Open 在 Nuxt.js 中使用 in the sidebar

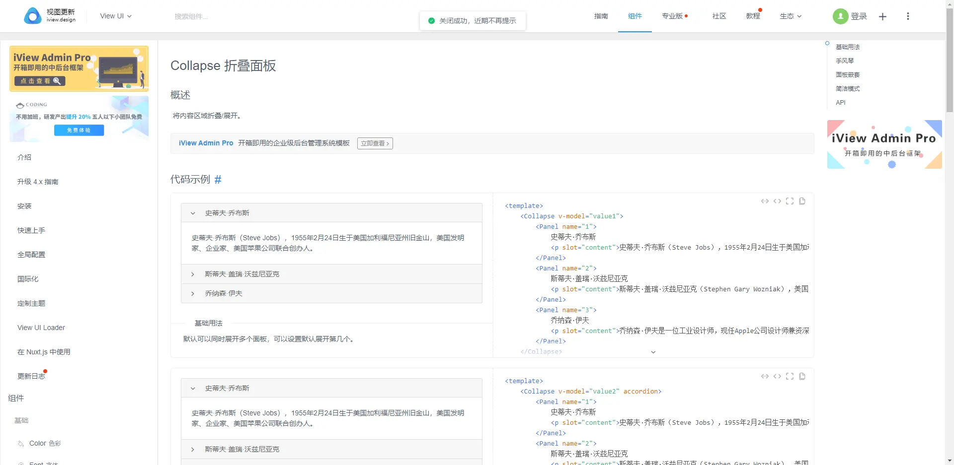44,352
